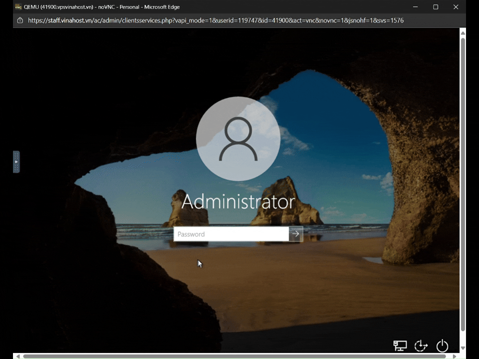Close the noVNC Edge window
The height and width of the screenshot is (359, 479).
coord(456,7)
